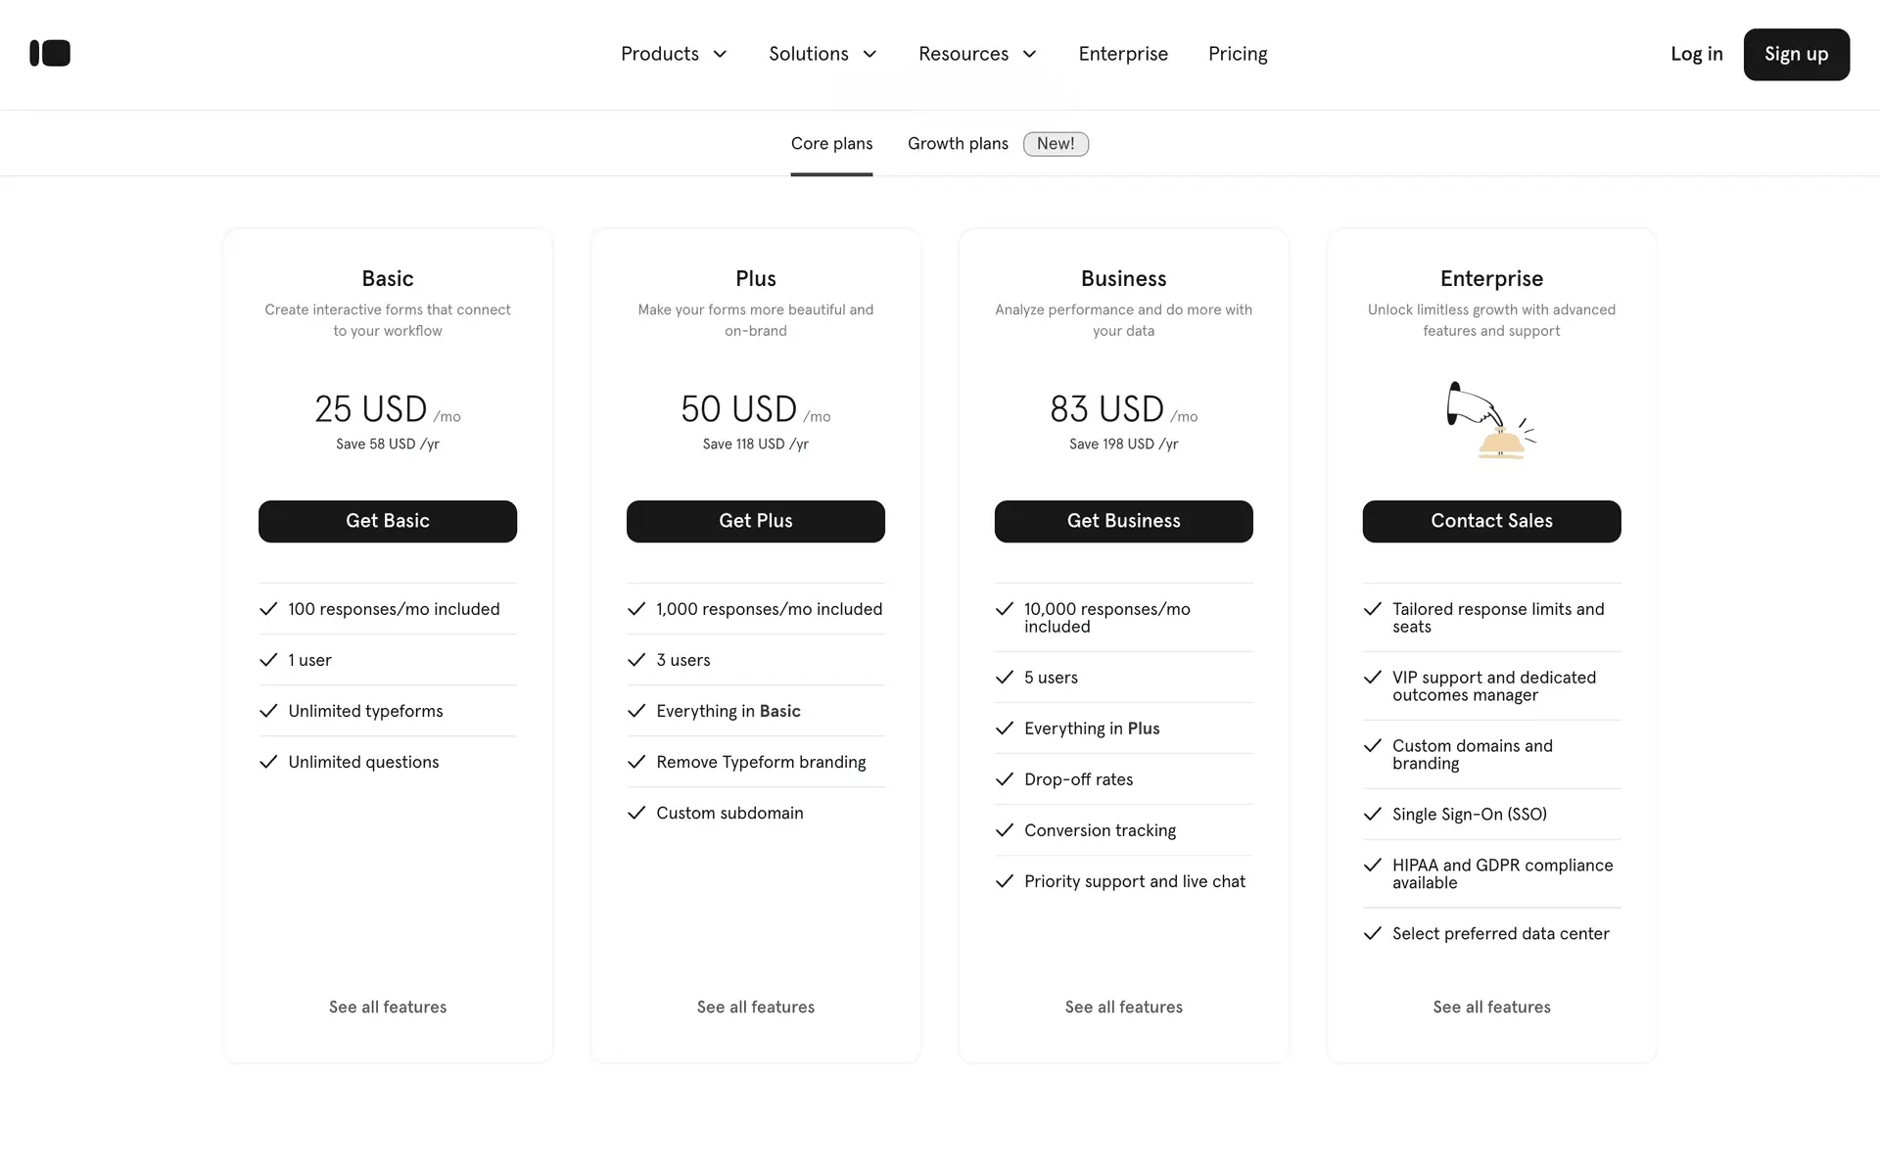Viewport: 1880px width, 1175px height.
Task: Open See all features under Plus plan
Action: click(x=755, y=1007)
